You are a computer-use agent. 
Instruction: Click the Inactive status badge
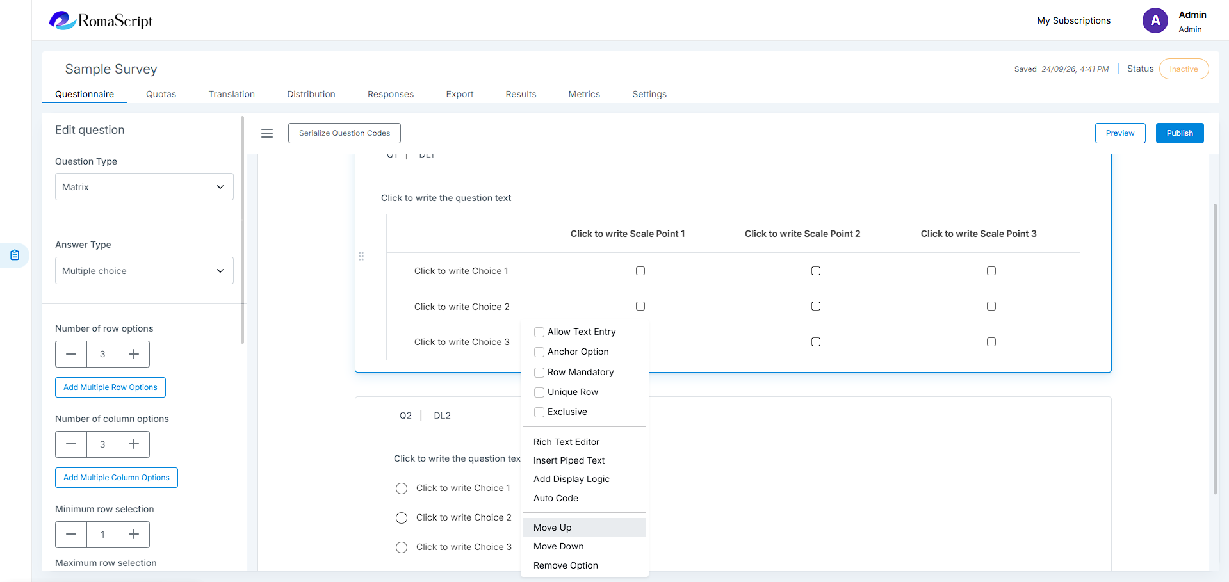tap(1184, 69)
